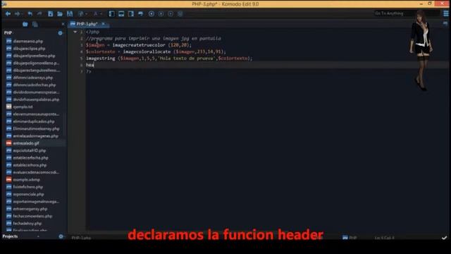Create a new file from the toolbar

[50, 14]
